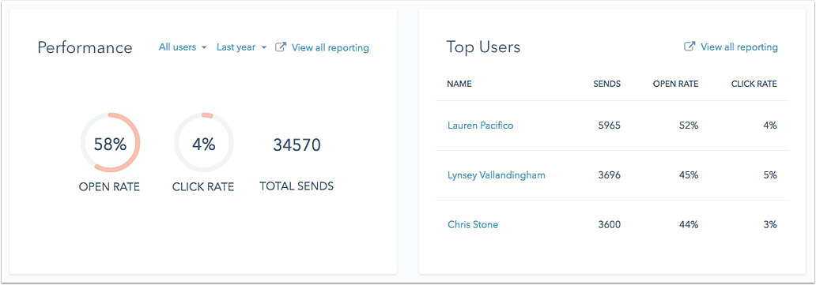Click the 5965 sends value

(609, 126)
